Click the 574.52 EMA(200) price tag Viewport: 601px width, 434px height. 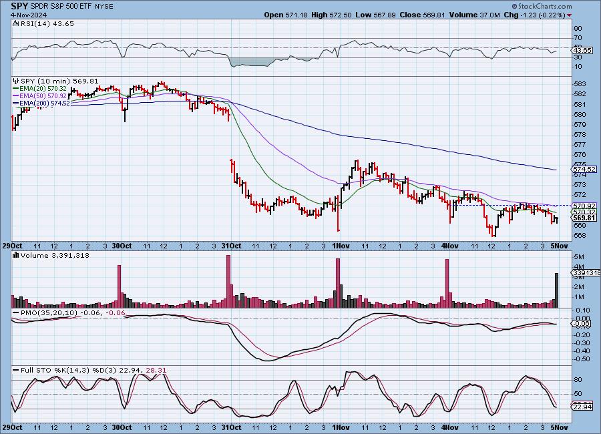[584, 169]
